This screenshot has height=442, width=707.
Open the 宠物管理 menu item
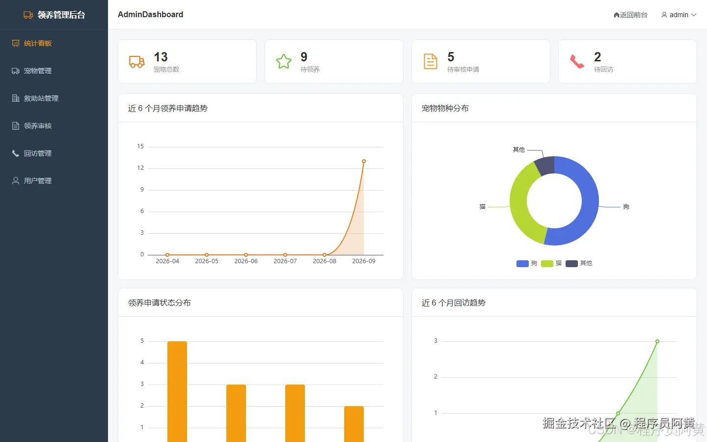coord(54,71)
